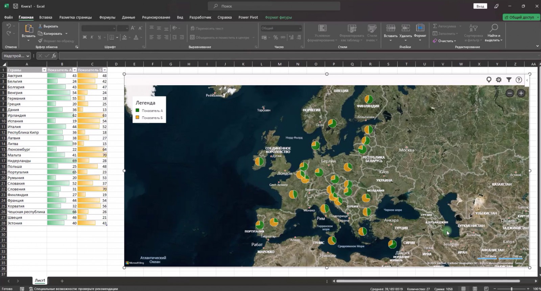The width and height of the screenshot is (541, 291).
Task: Click the Insert cells icon
Action: (x=391, y=28)
